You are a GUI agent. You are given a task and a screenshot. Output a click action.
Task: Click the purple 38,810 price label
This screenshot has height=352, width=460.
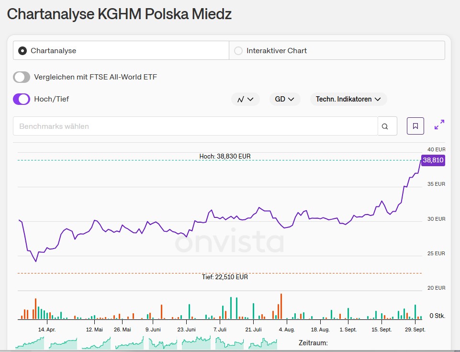click(433, 160)
